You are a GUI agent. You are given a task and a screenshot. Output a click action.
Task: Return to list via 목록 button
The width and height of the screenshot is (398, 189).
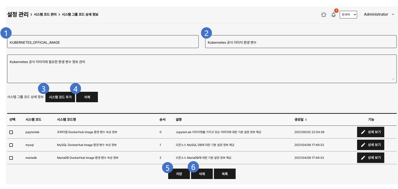point(225,174)
